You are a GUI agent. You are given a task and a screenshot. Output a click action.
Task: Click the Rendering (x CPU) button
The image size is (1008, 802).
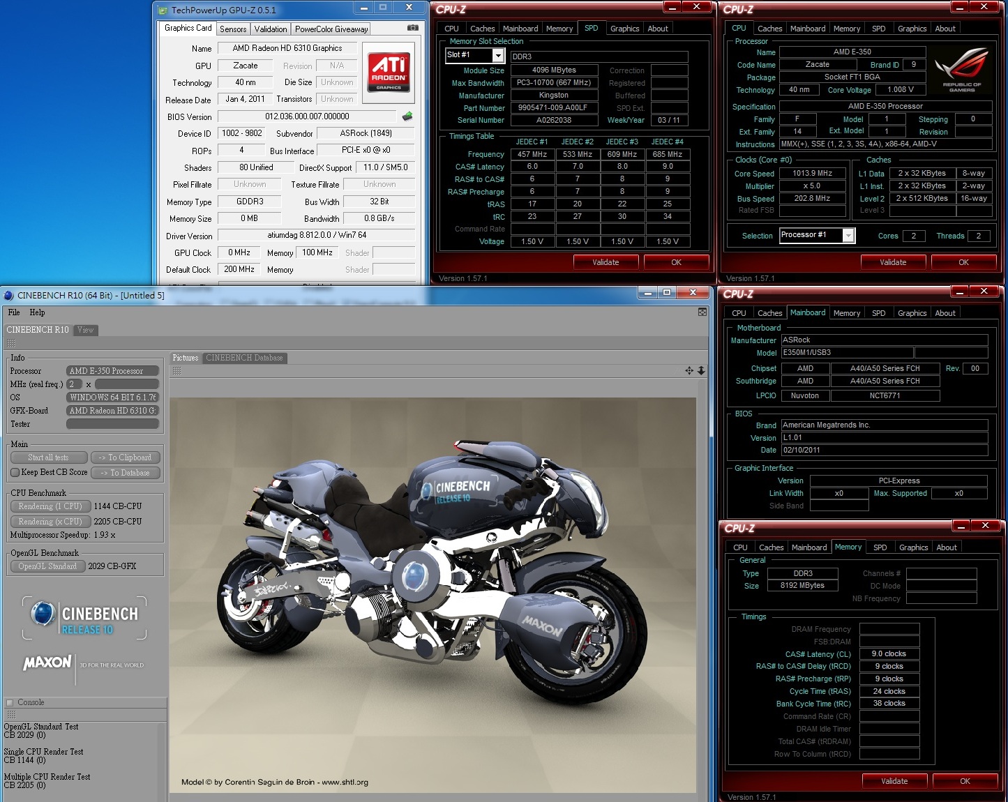coord(50,522)
